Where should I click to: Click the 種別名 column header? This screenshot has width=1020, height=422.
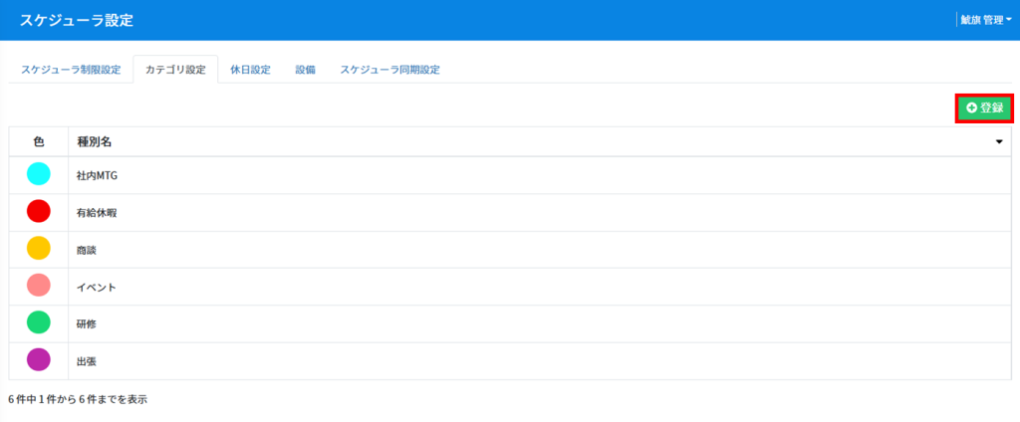(540, 141)
